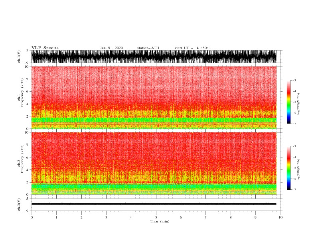Click the time axis tick label "2"
This screenshot has width=316, height=244.
pos(81,217)
